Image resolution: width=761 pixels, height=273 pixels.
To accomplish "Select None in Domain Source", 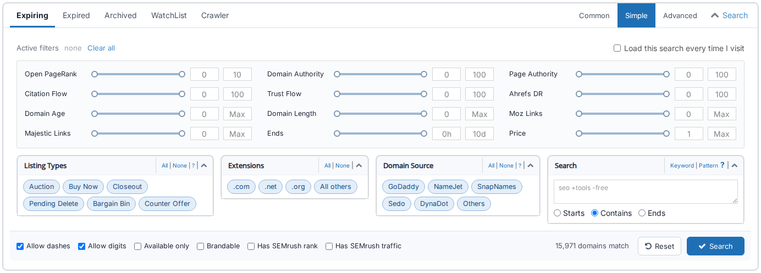I will [x=506, y=165].
